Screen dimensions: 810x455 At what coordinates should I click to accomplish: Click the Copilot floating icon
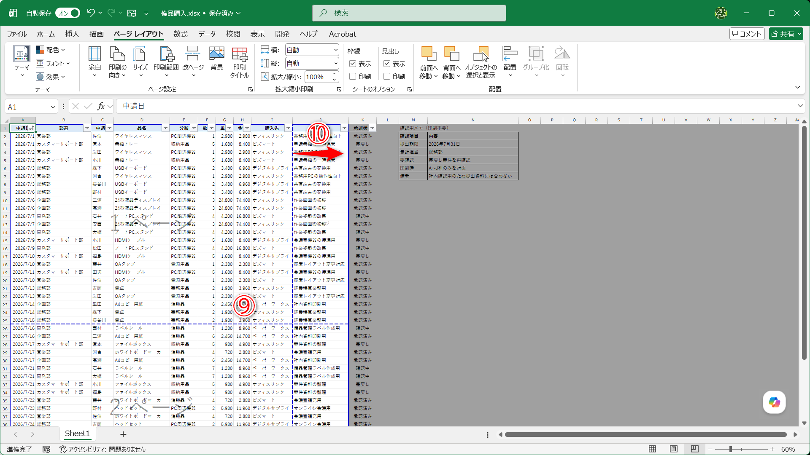774,402
